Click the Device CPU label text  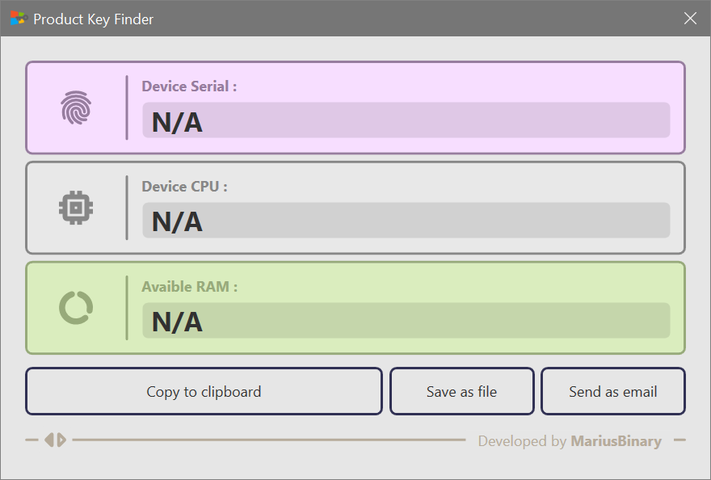click(184, 187)
